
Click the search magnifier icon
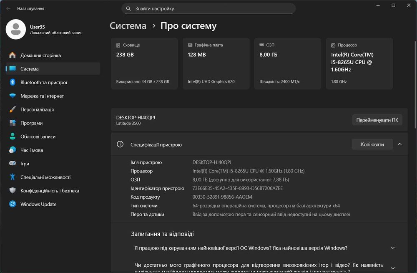click(128, 8)
